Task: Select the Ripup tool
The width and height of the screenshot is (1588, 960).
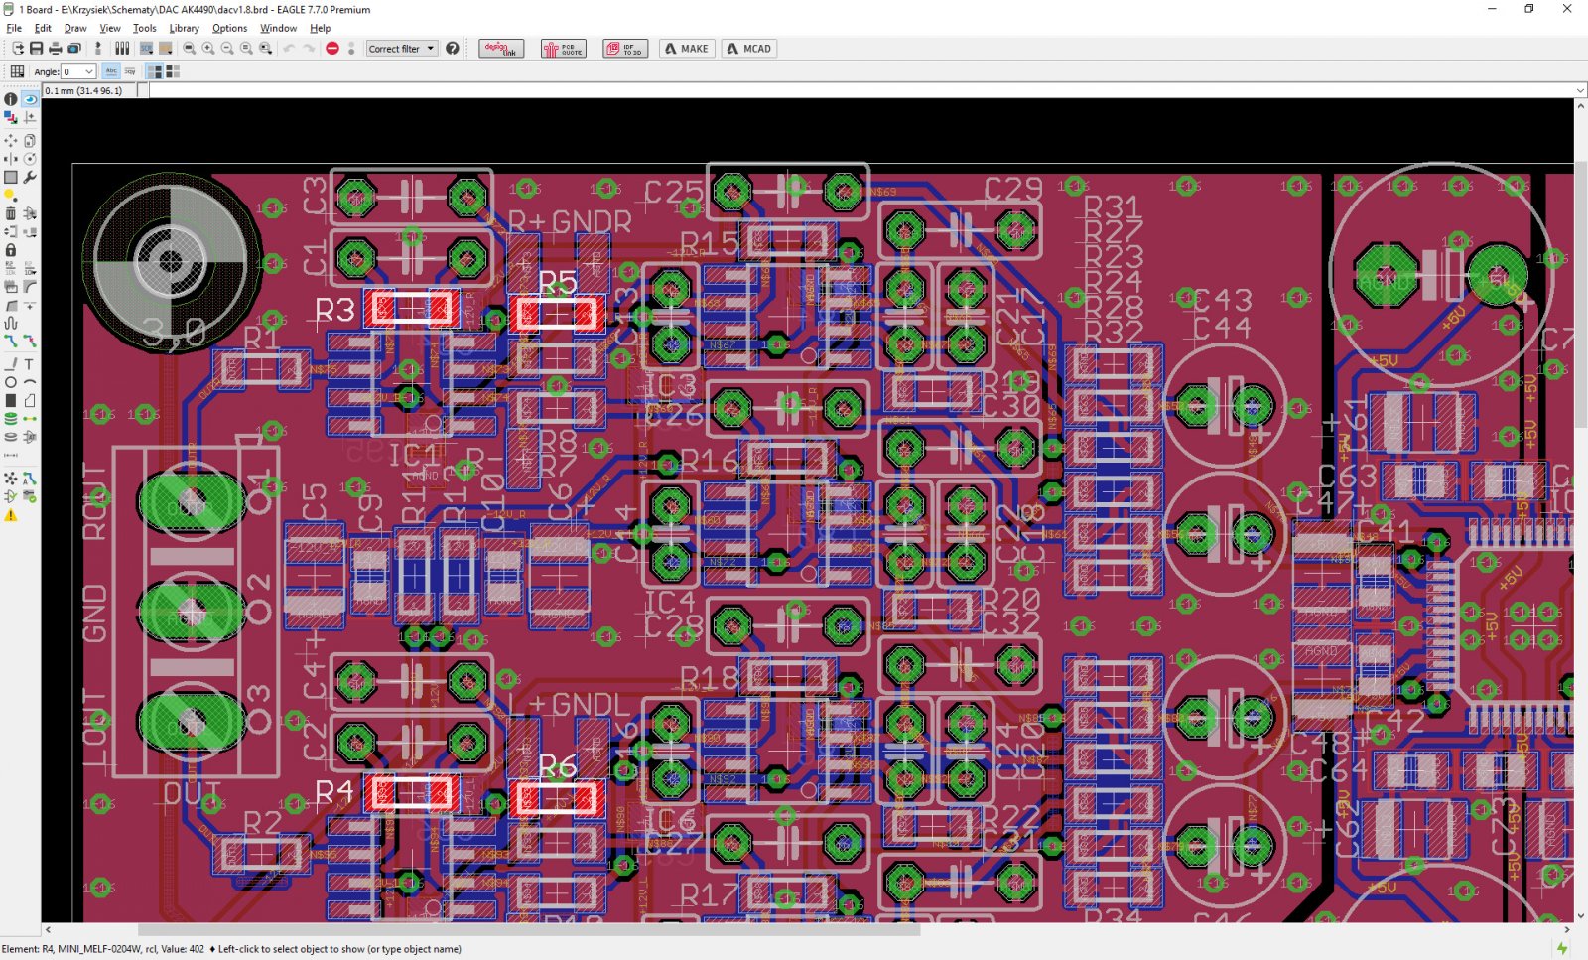Action: 30,341
